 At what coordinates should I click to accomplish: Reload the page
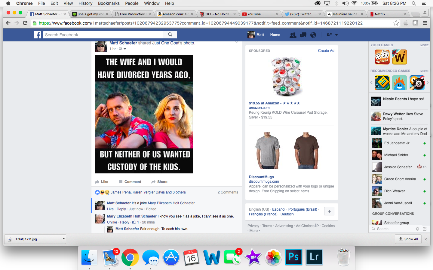click(x=25, y=23)
